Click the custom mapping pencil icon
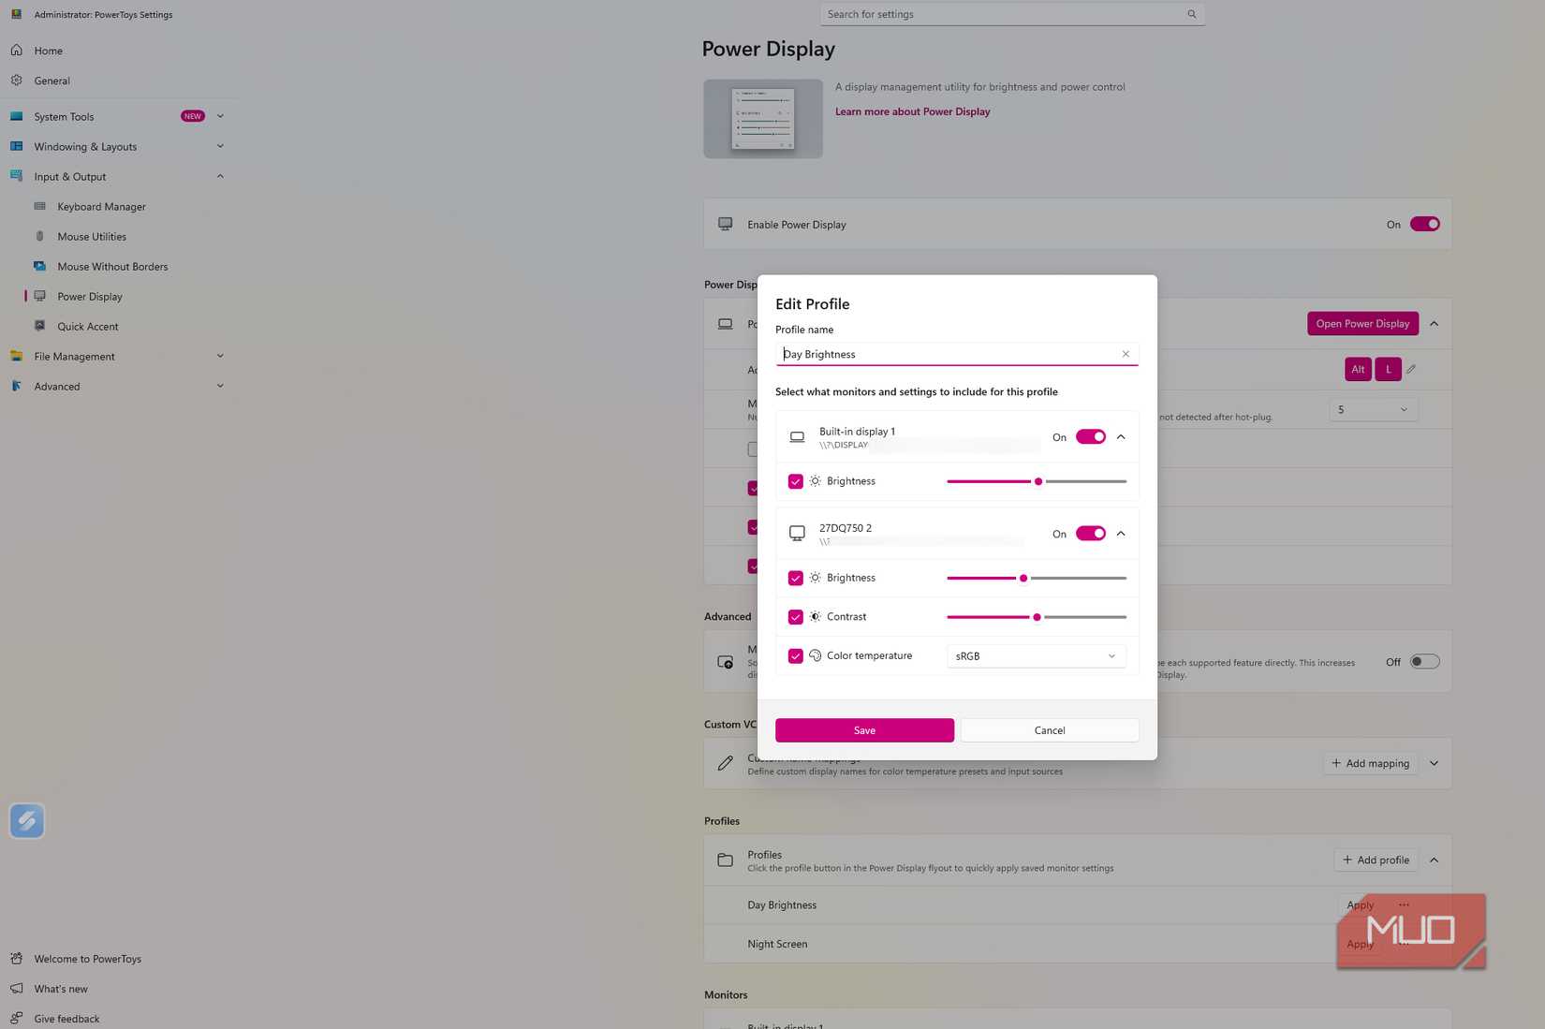This screenshot has width=1545, height=1029. 725,763
